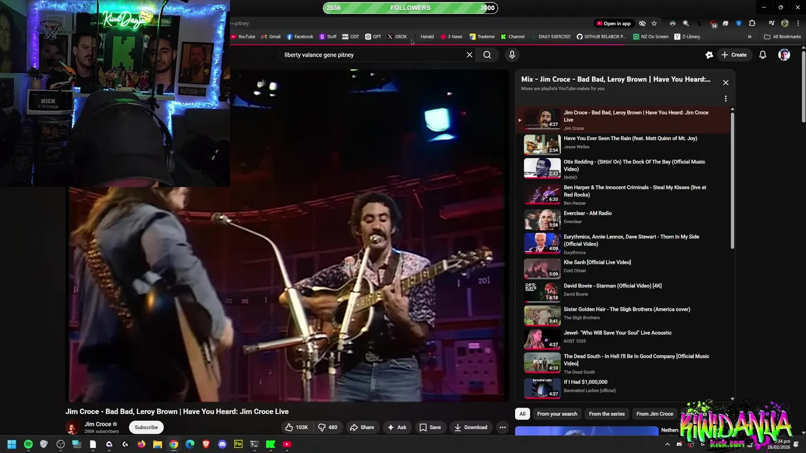Save the video to a playlist
Viewport: 806px width, 453px height.
point(430,427)
